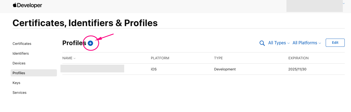Expand the account menu chevron

(x=344, y=4)
